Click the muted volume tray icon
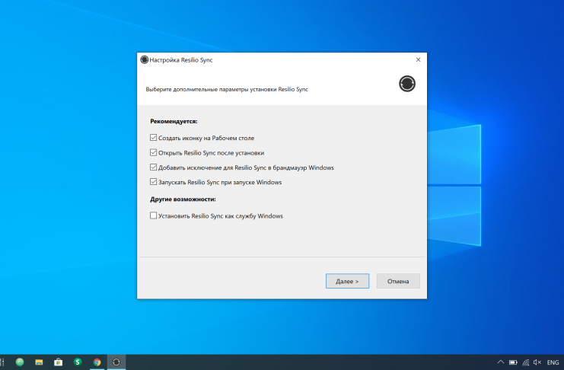The width and height of the screenshot is (564, 370). click(537, 362)
